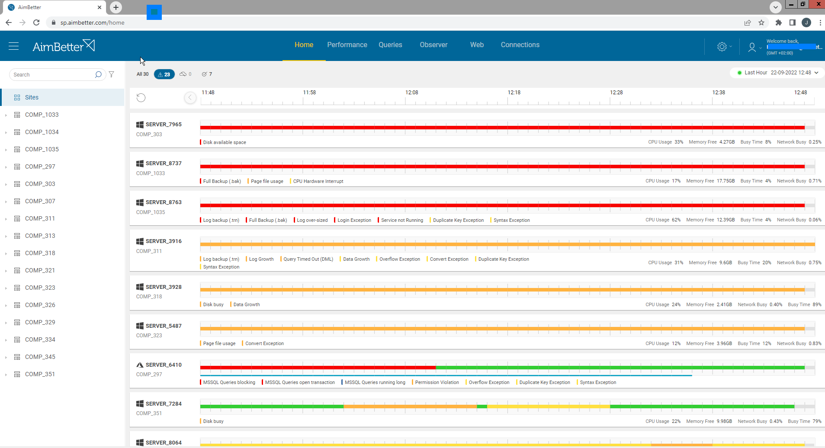Filter by 23 alert servers
825x448 pixels.
[x=164, y=74]
